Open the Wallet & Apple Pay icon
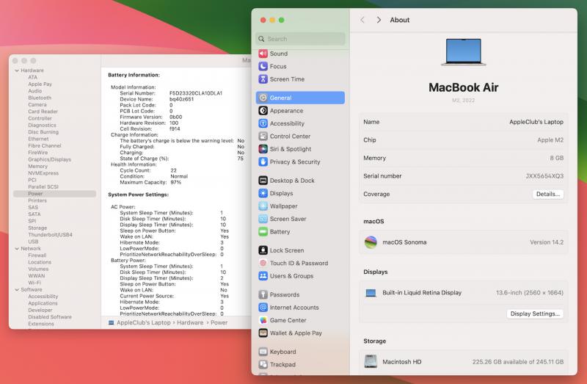The width and height of the screenshot is (587, 384). (263, 333)
